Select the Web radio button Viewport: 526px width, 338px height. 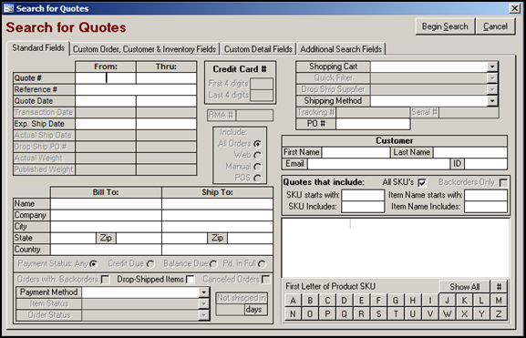click(258, 155)
